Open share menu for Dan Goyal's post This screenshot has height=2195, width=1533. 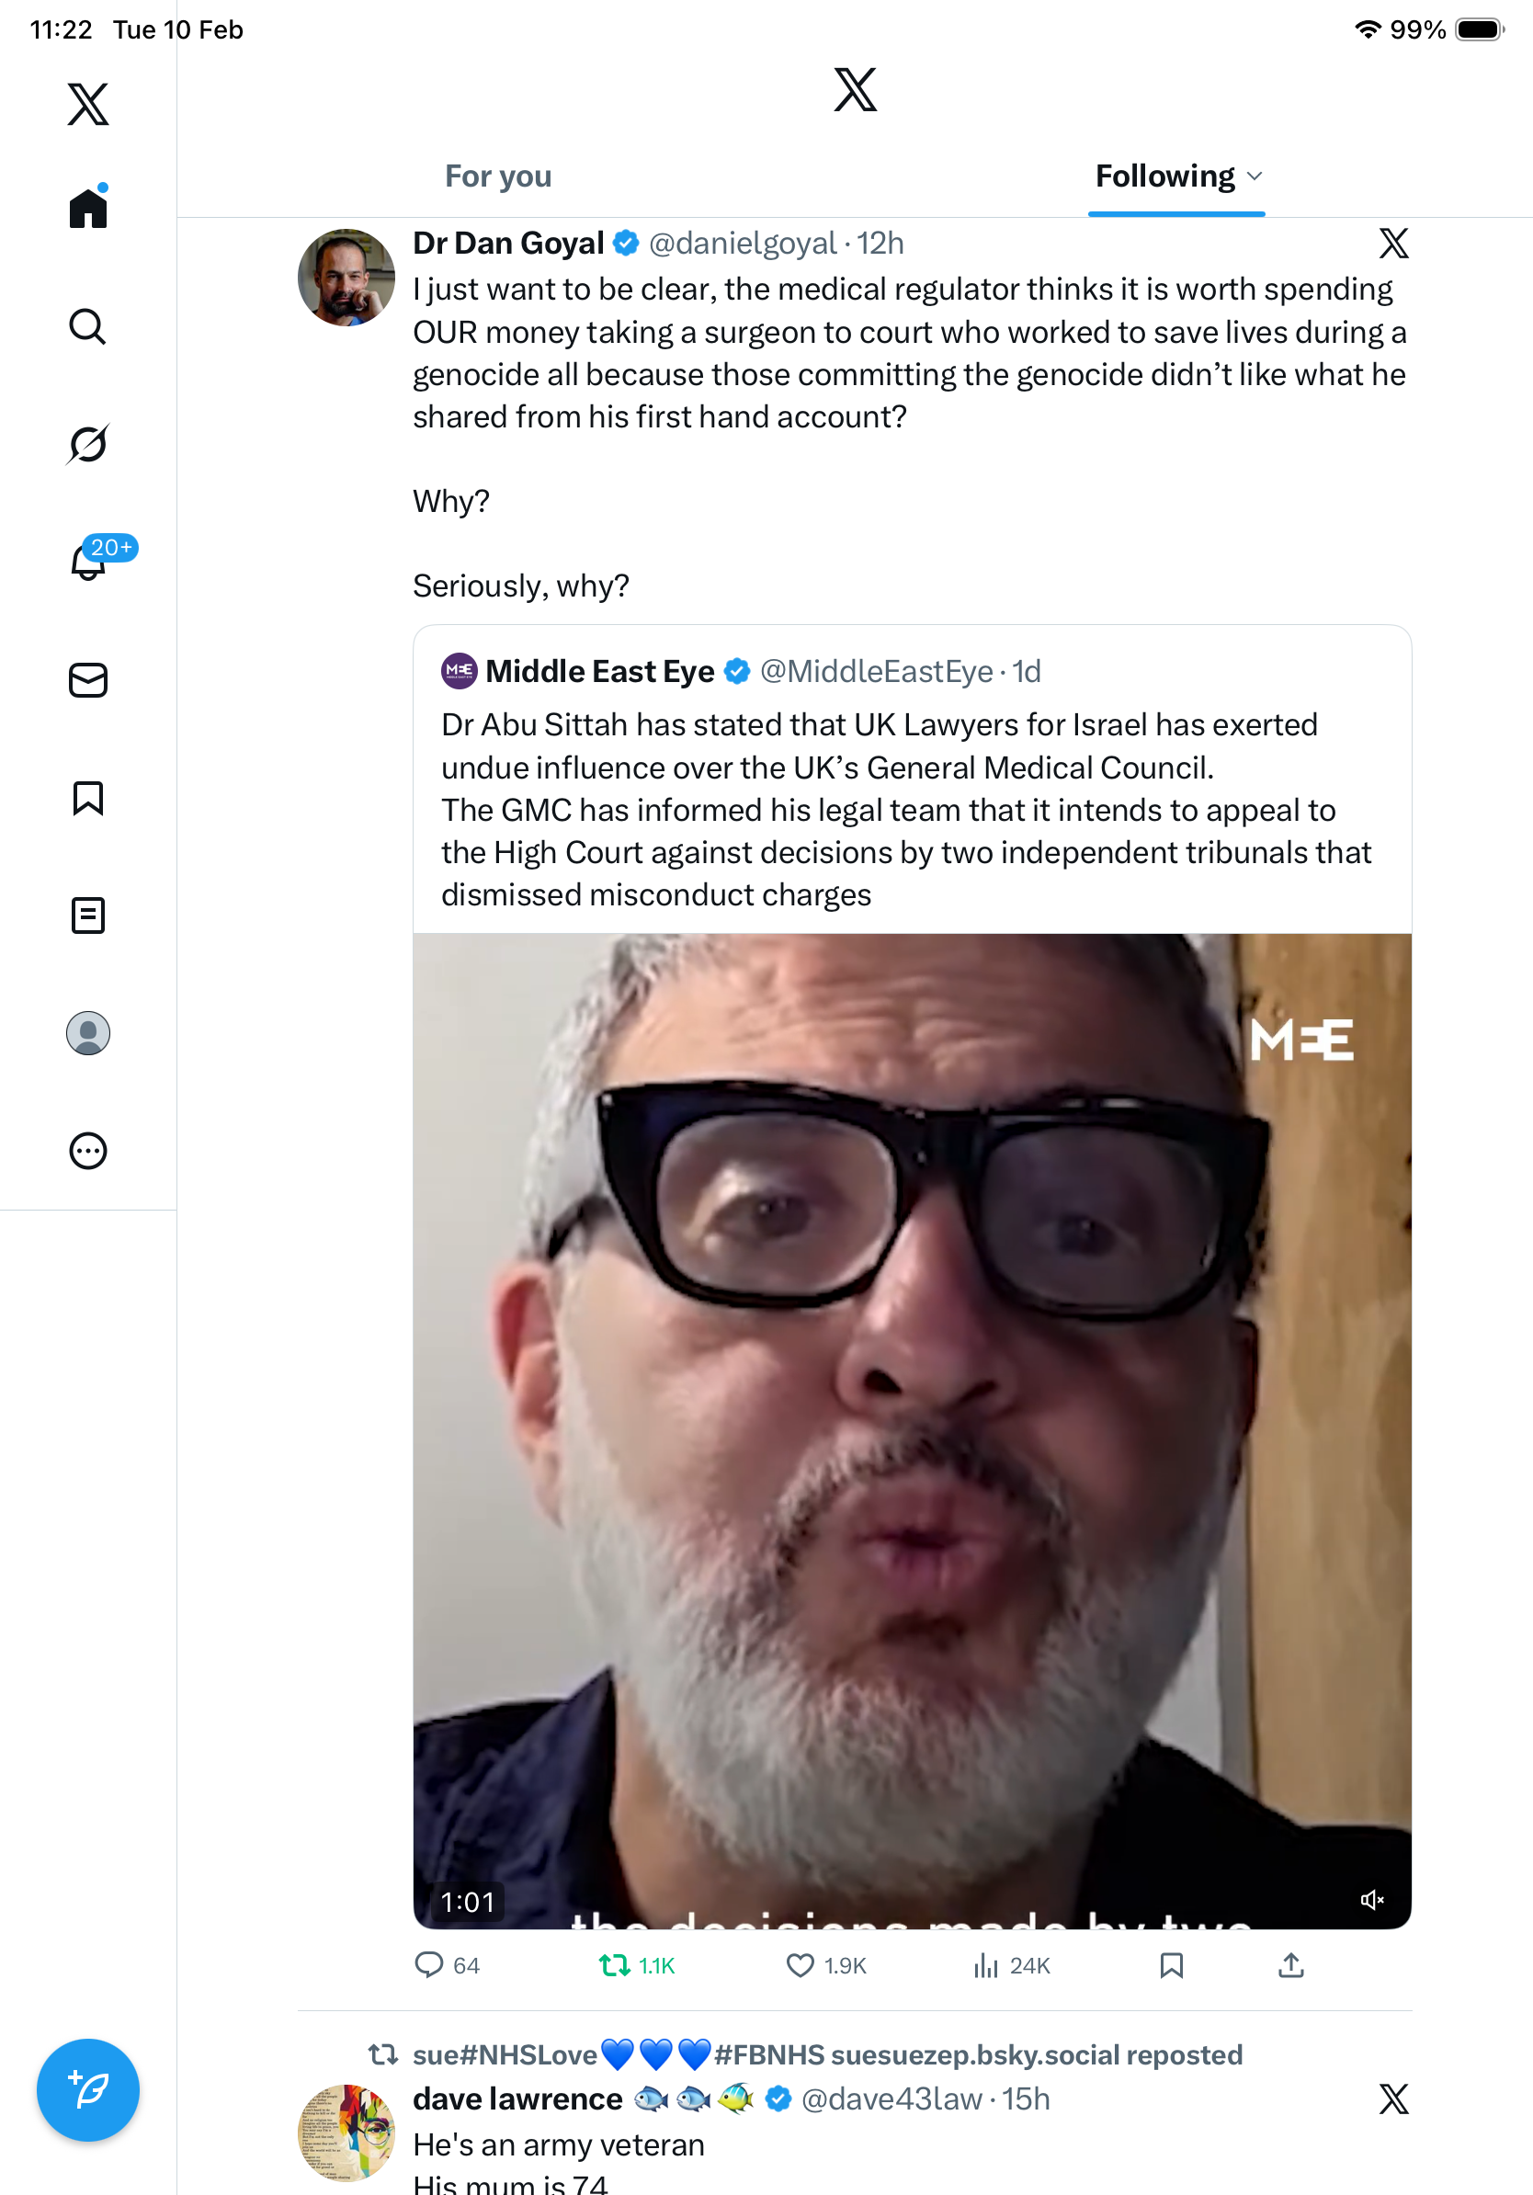pyautogui.click(x=1291, y=1965)
